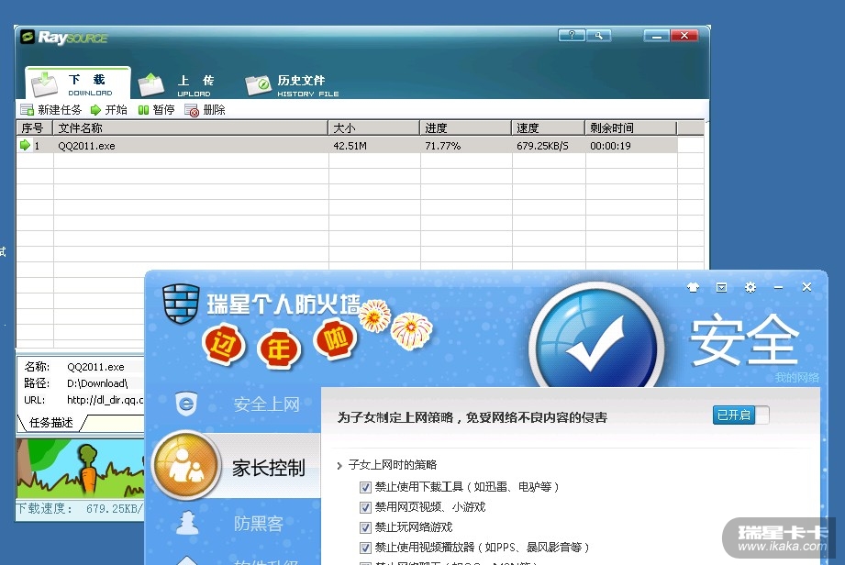
Task: Open the 历史文件 History File tab
Action: [292, 85]
